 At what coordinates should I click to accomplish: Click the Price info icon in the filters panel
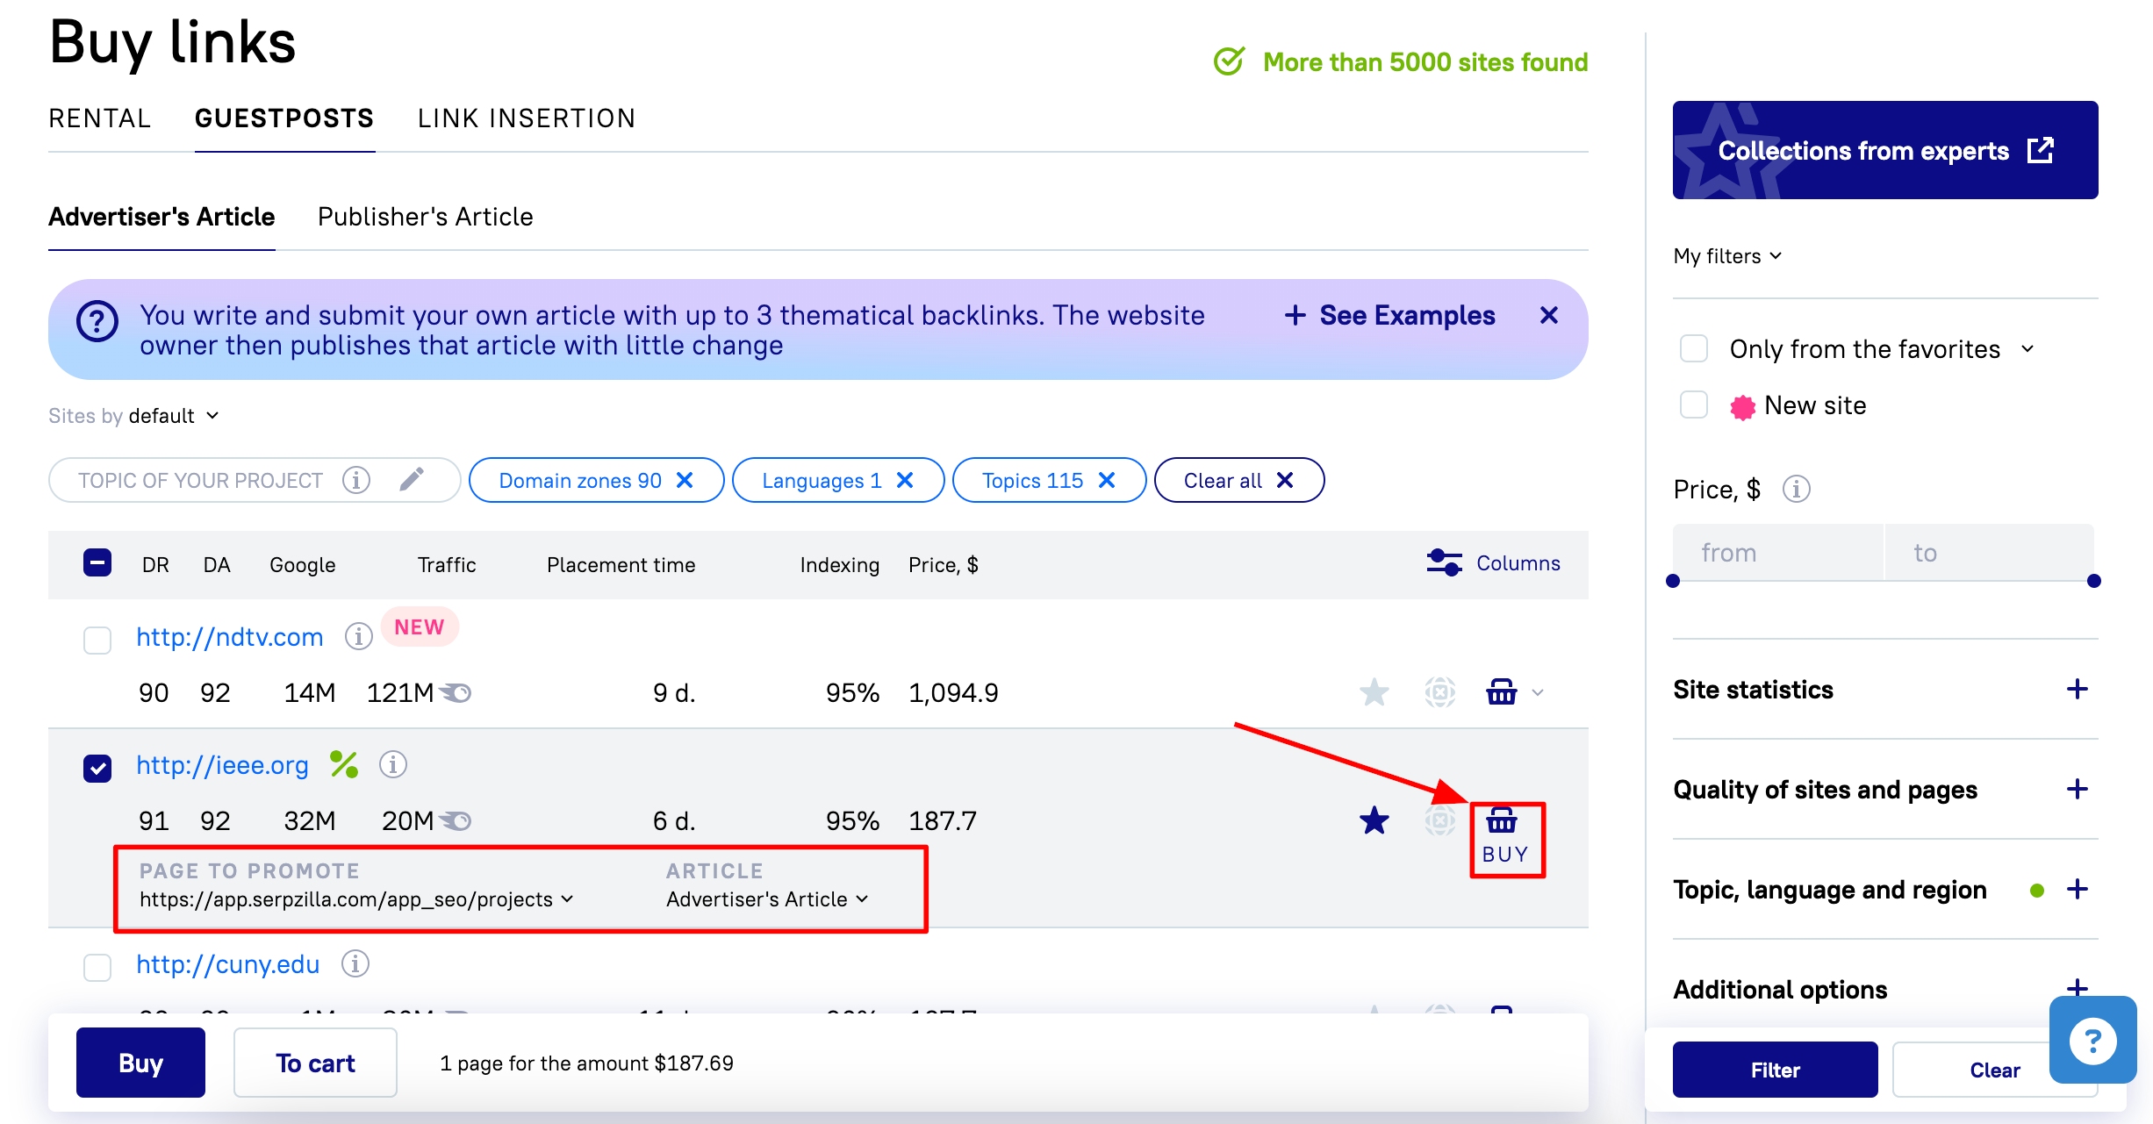click(x=1797, y=489)
